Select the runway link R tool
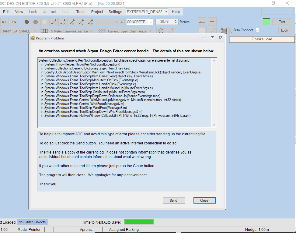Viewport: 296px width, 233px height. (72, 22)
